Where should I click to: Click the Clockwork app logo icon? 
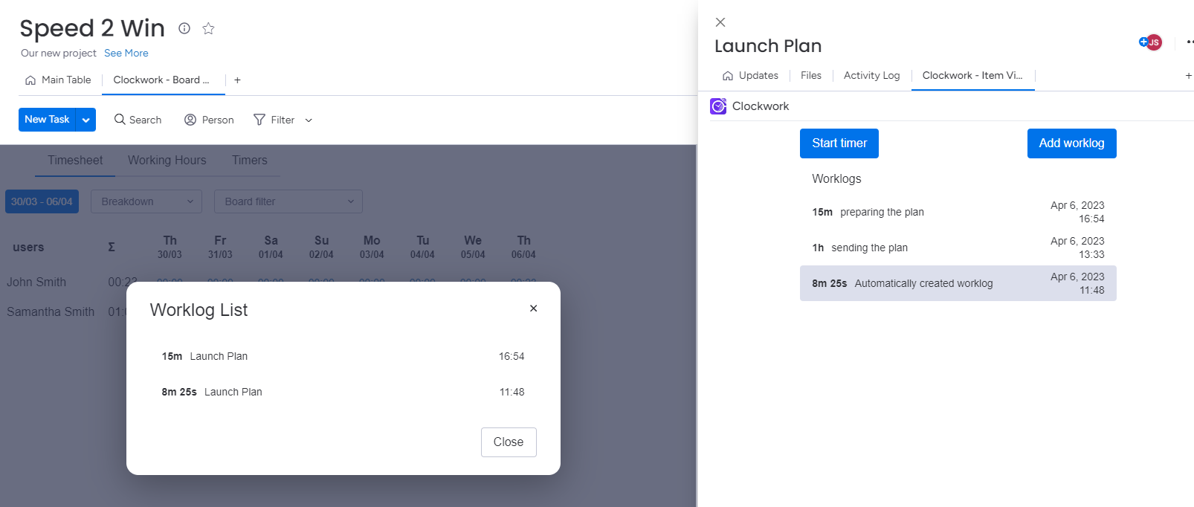point(718,106)
